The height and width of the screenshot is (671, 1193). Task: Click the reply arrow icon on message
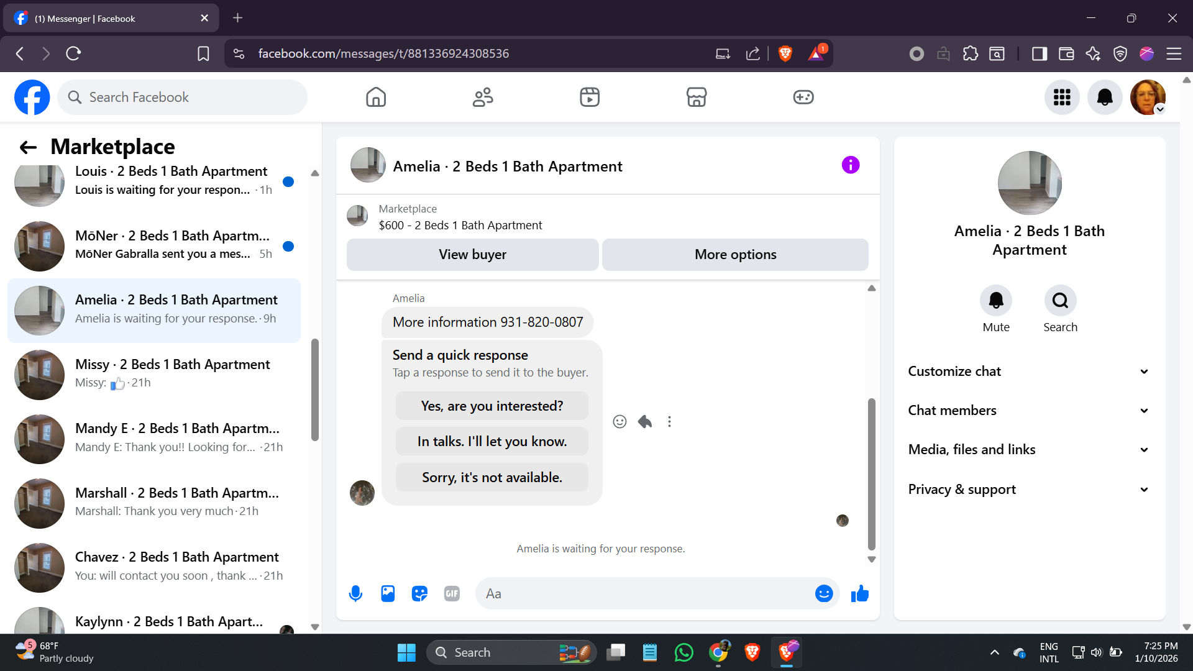(645, 422)
